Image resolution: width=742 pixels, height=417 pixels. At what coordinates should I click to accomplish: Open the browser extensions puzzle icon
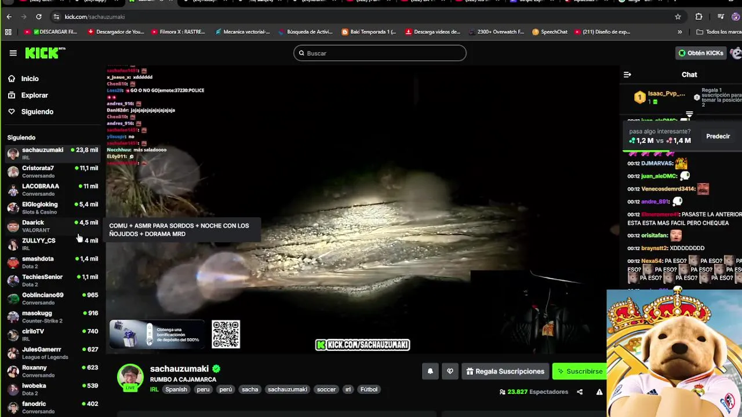699,17
